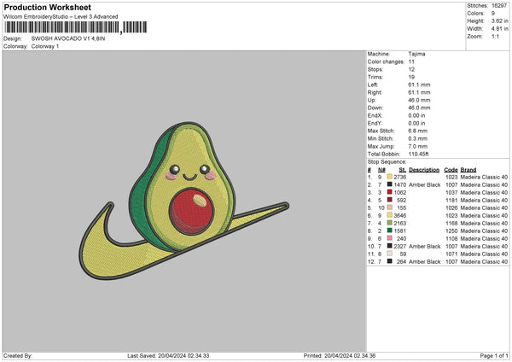
Task: Click the 'Down:' measurement label
Action: 375,108
